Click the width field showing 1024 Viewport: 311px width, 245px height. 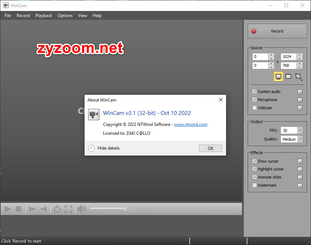[x=289, y=57]
